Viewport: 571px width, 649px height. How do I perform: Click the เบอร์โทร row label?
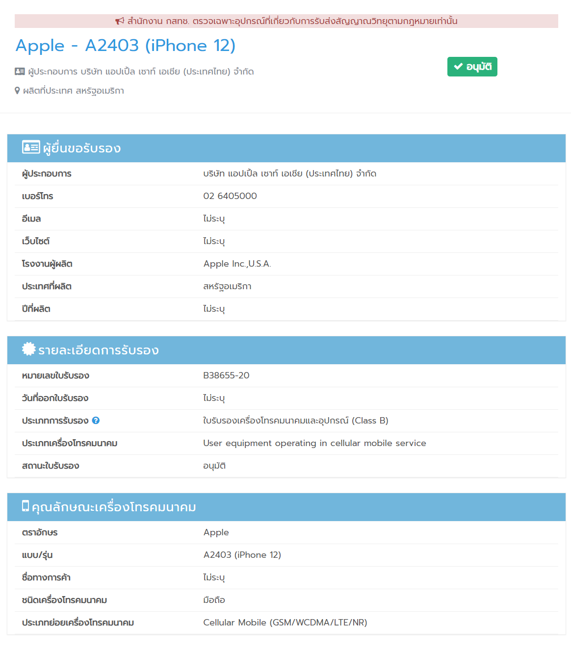(37, 196)
